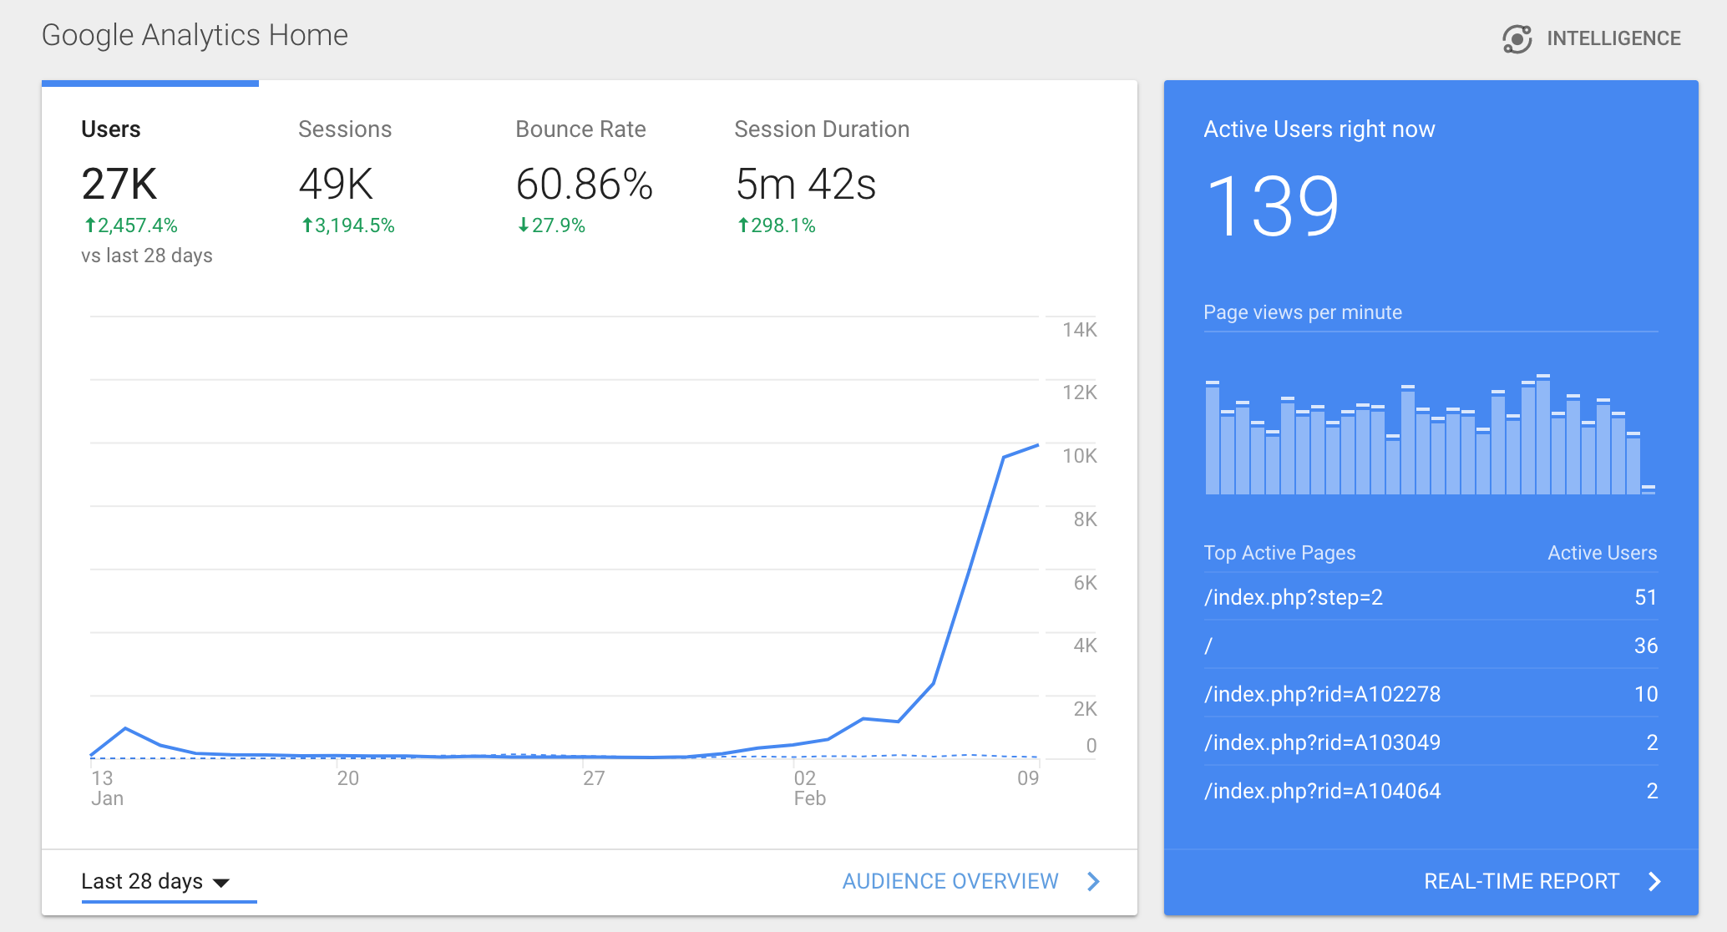Click the /index.php?rid=A102278 page row
1727x932 pixels.
(1431, 694)
